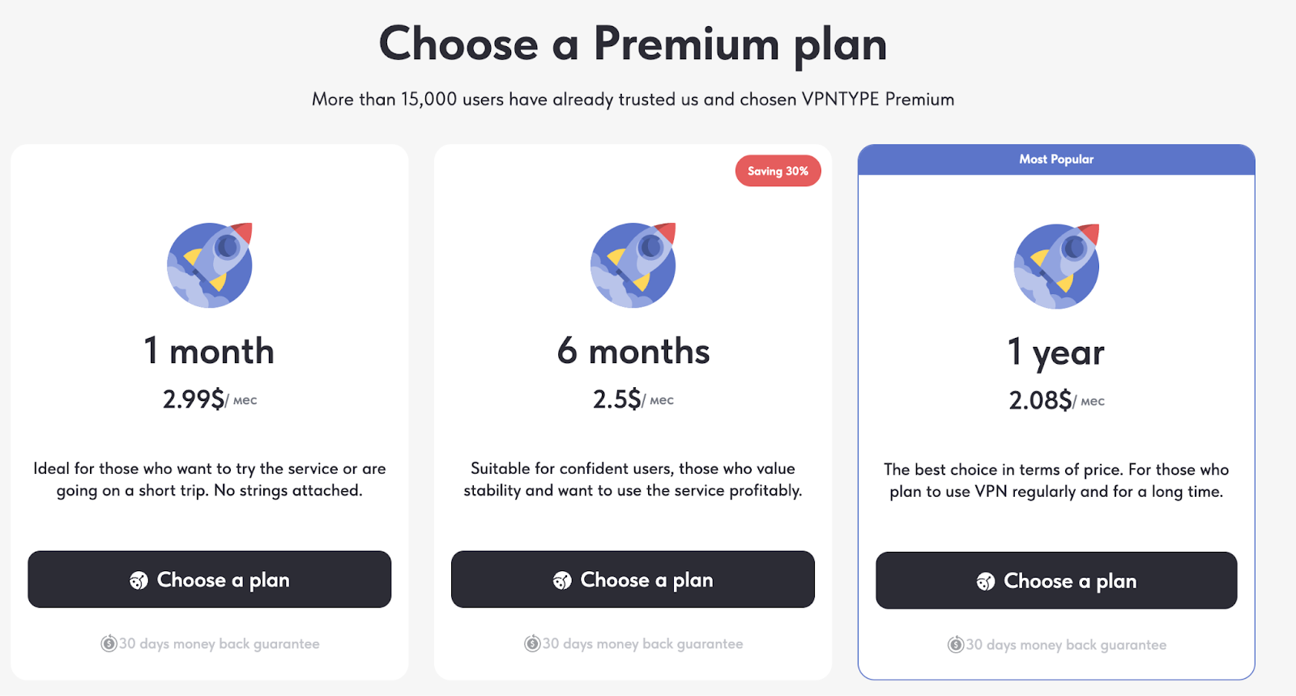1296x696 pixels.
Task: Click the 6 months plan title
Action: point(633,352)
